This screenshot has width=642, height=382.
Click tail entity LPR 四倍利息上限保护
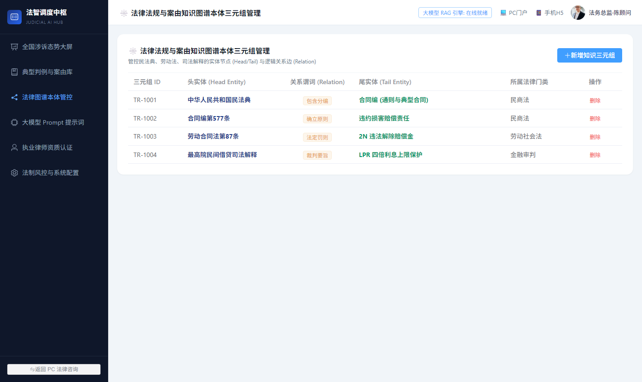point(390,155)
